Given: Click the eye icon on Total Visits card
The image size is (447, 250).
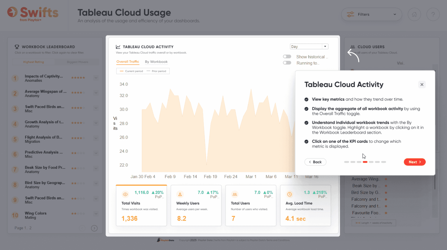Looking at the screenshot, I should [x=125, y=194].
